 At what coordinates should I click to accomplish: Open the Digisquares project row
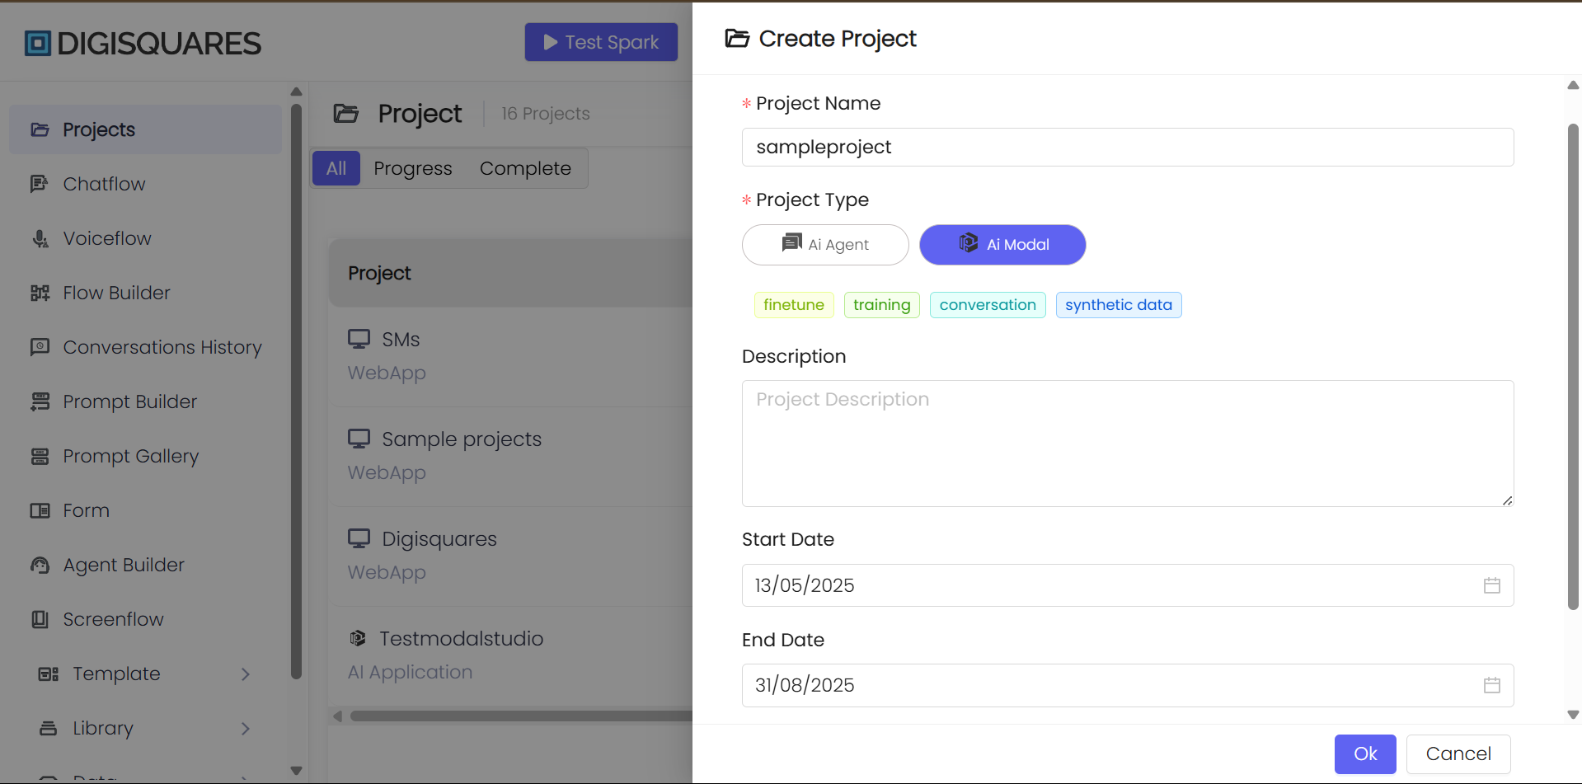(511, 556)
